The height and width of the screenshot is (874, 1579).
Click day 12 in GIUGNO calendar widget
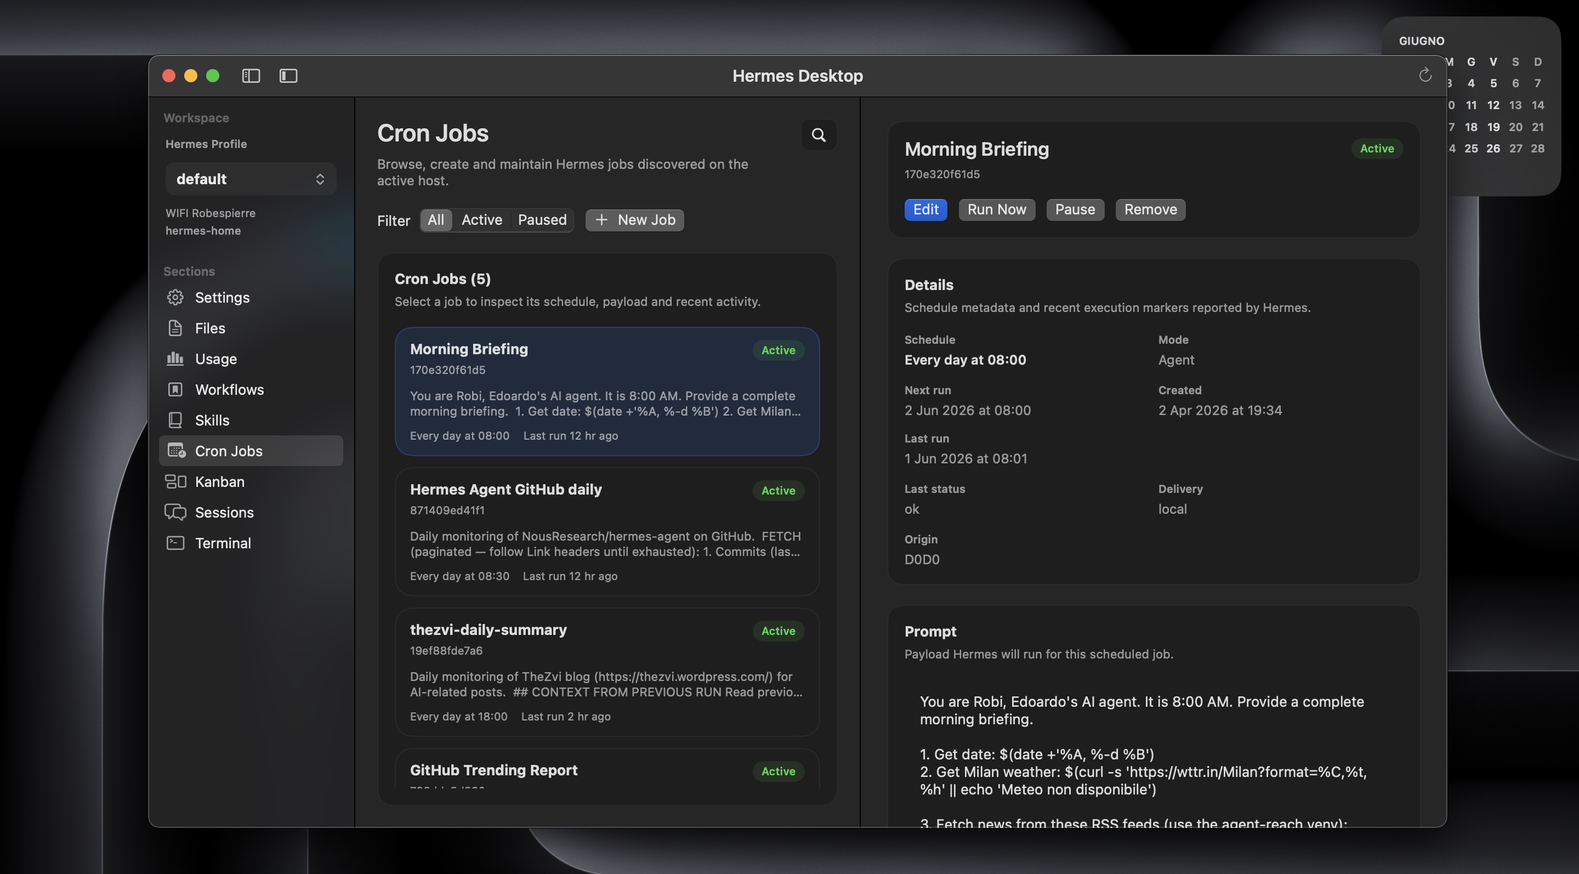tap(1493, 105)
